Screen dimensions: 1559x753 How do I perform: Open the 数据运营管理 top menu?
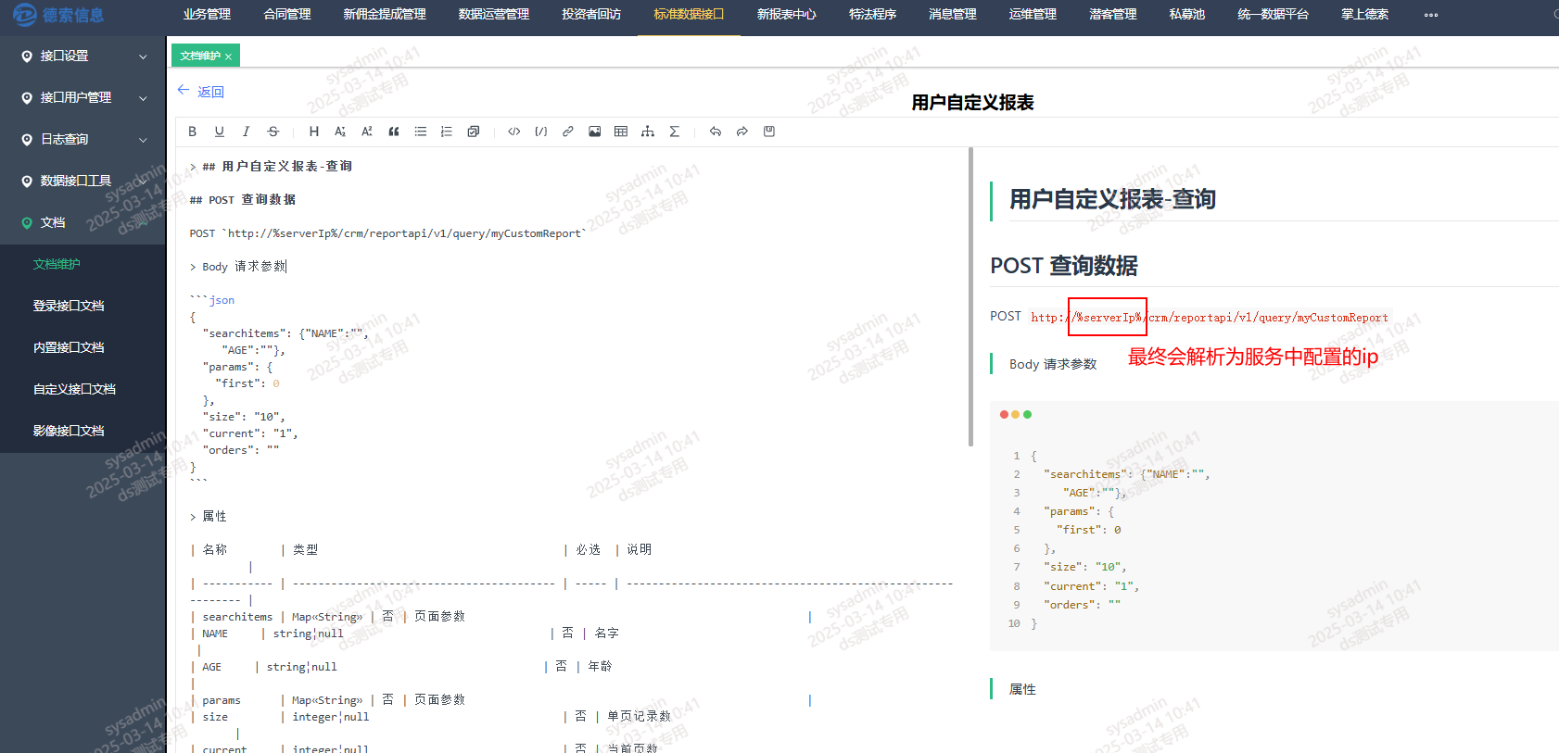coord(494,15)
